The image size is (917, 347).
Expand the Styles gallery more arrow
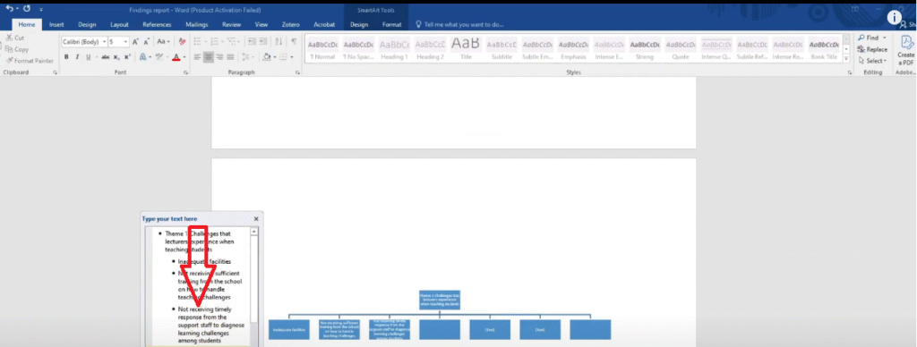click(x=846, y=60)
